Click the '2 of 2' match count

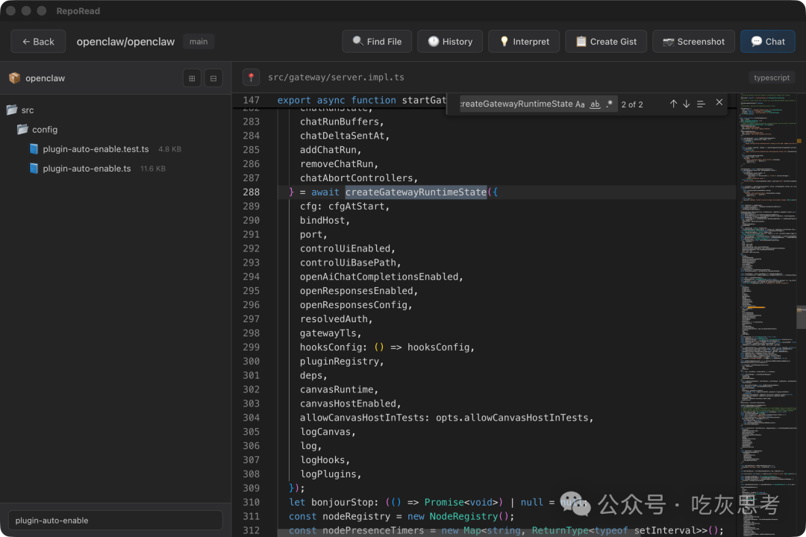pos(632,104)
